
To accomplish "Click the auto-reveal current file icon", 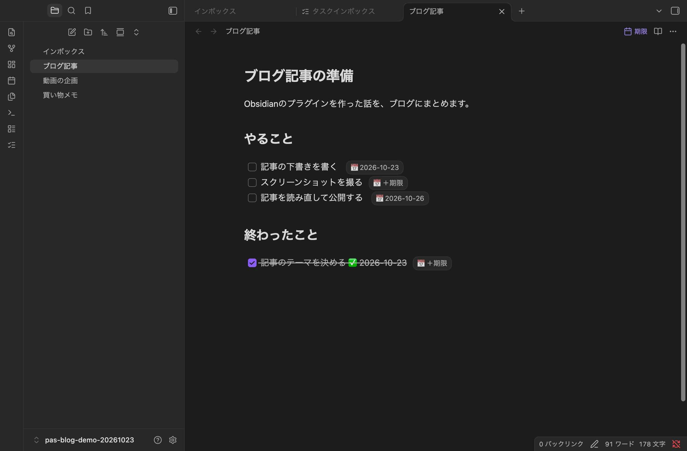I will (120, 32).
